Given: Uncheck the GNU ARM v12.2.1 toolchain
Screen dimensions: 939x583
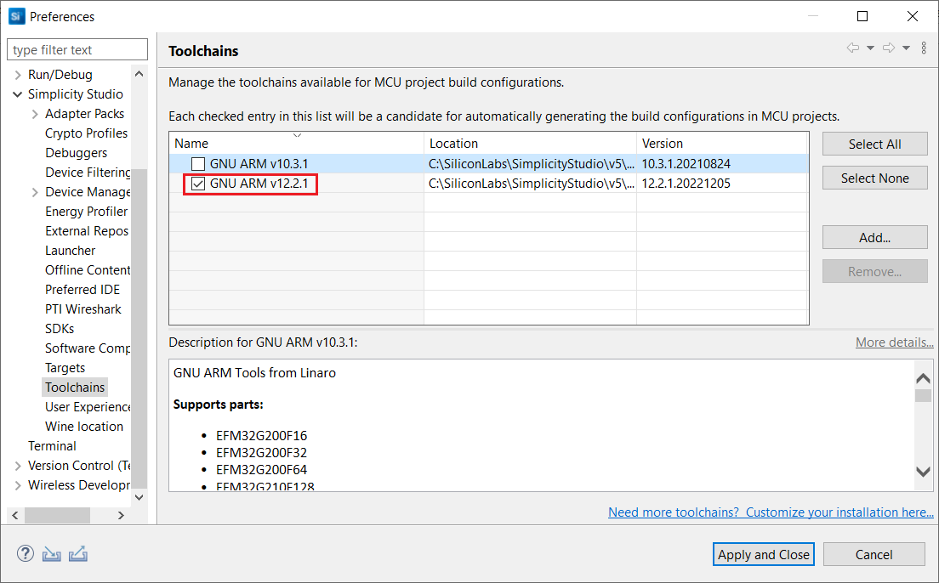Looking at the screenshot, I should (x=197, y=183).
